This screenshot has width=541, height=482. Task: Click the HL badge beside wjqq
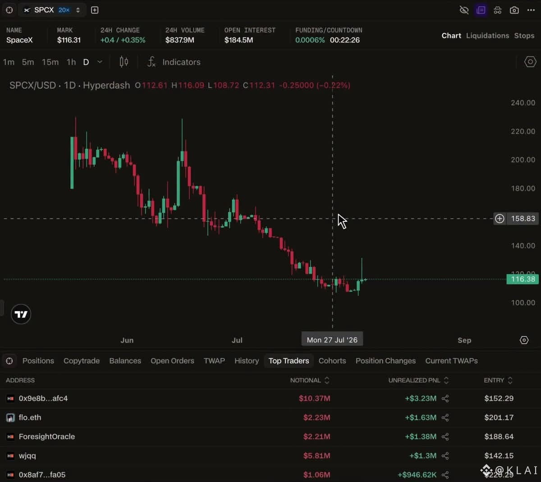coord(10,456)
